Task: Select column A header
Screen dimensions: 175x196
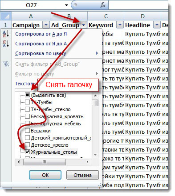Action: tap(31, 16)
